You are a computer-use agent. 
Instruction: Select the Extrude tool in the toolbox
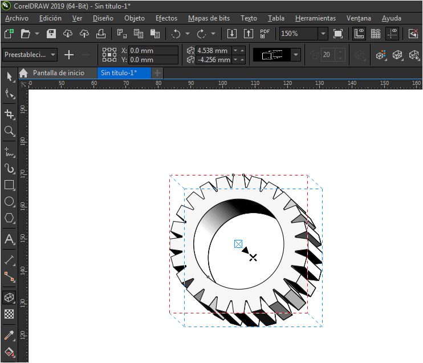pyautogui.click(x=10, y=297)
